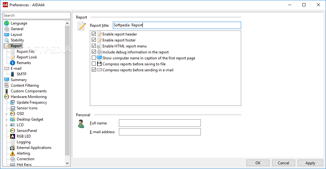
Task: Uncheck Enable report footer
Action: pyautogui.click(x=94, y=40)
